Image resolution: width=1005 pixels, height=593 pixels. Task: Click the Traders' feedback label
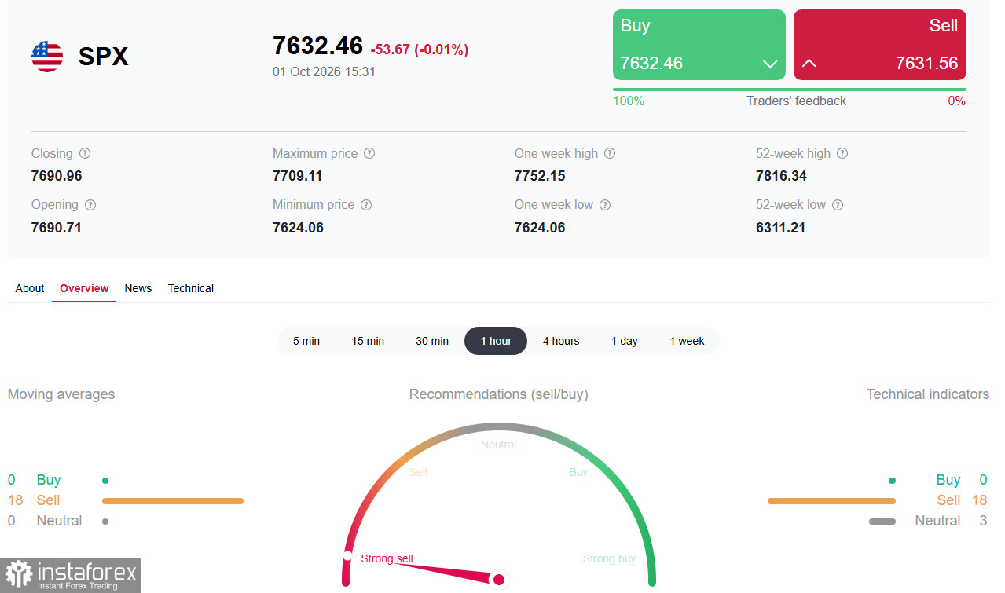click(796, 101)
